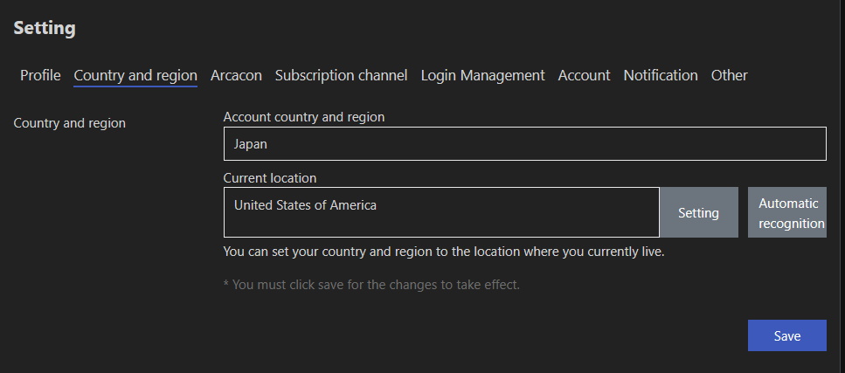Open the Account tab
This screenshot has height=373, width=845.
[585, 75]
